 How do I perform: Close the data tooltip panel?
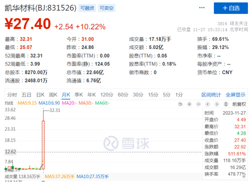coord(244,176)
